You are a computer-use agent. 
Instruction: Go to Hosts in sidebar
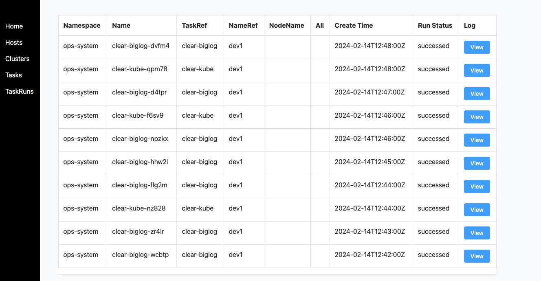[14, 42]
